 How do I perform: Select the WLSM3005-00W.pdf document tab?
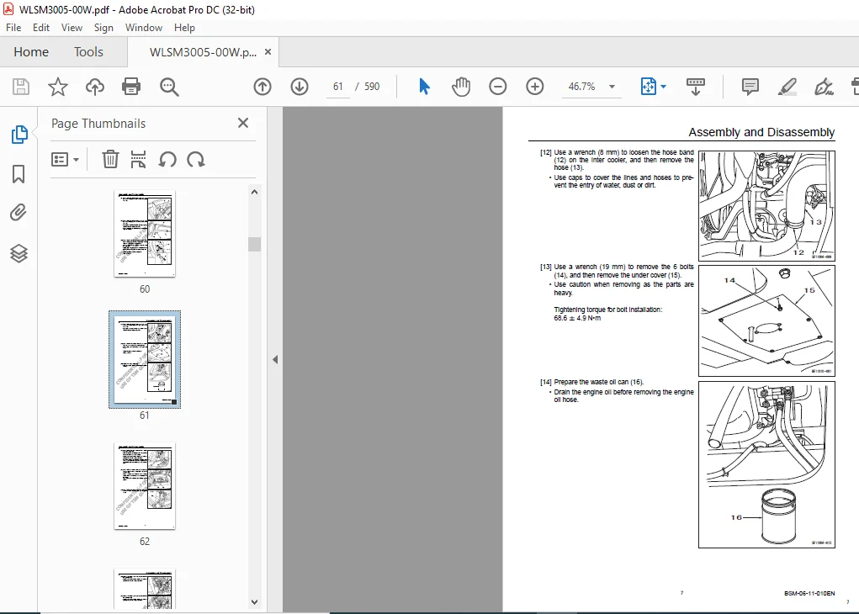click(203, 52)
